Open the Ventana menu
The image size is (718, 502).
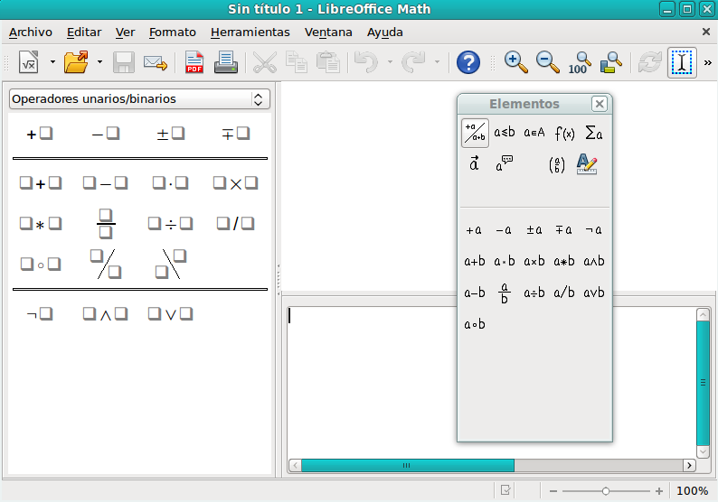(x=328, y=32)
